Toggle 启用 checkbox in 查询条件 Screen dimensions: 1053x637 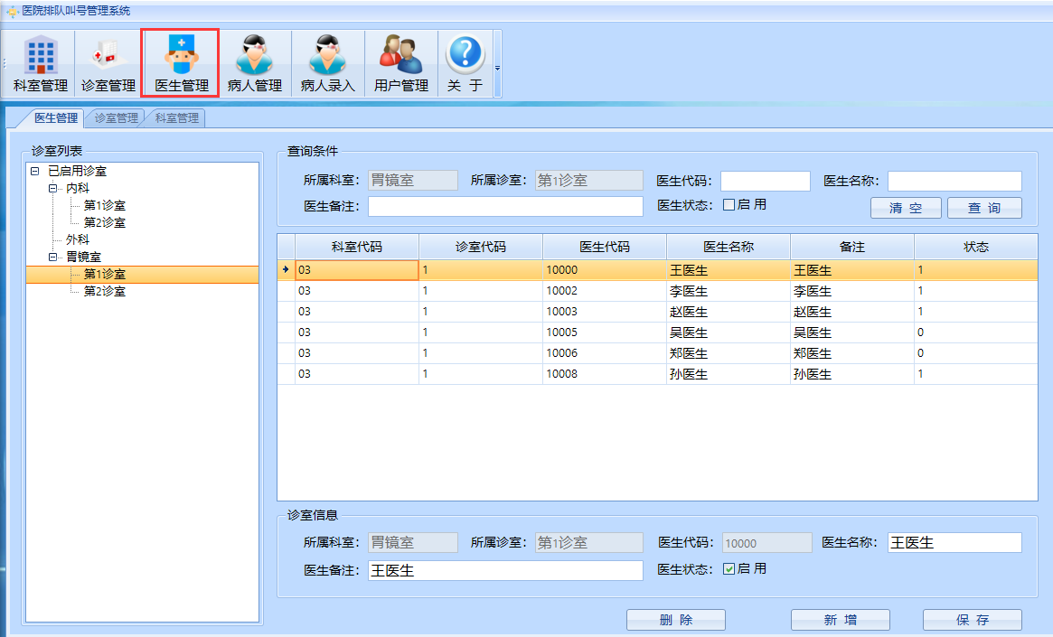click(729, 205)
